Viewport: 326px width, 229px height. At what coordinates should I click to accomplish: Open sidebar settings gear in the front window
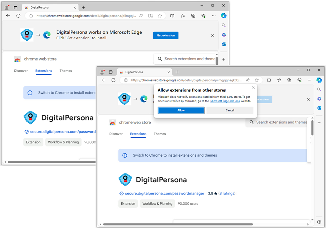coord(319,222)
